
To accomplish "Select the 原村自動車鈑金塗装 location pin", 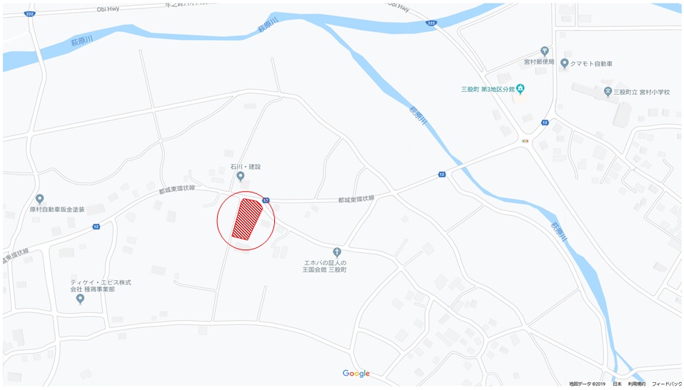I will [x=40, y=199].
